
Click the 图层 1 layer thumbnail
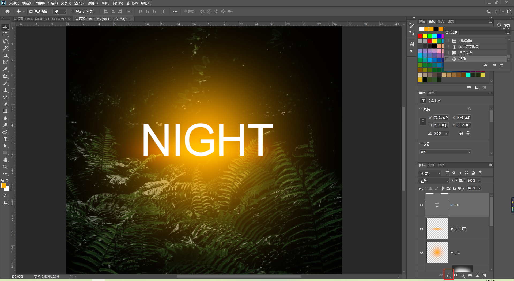coord(437,252)
